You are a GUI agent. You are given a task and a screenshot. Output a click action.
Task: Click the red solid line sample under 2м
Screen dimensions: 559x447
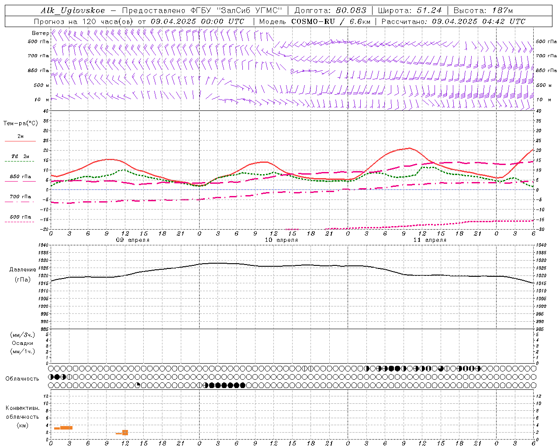(20, 141)
